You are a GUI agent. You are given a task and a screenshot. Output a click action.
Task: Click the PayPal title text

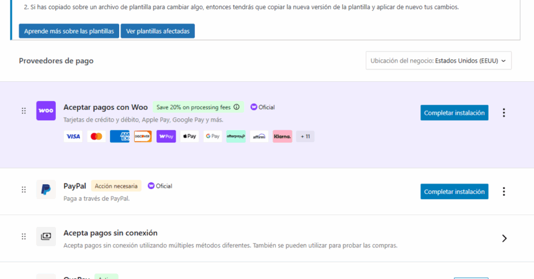point(75,186)
